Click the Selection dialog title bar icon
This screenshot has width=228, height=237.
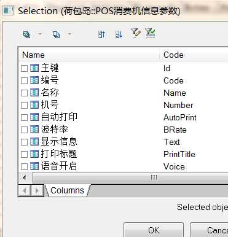[8, 10]
